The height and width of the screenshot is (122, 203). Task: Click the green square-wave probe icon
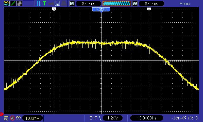click(x=19, y=118)
